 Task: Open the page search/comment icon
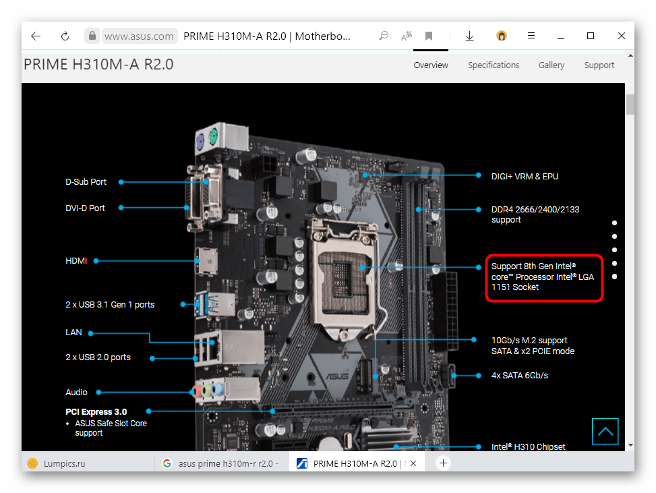[384, 36]
